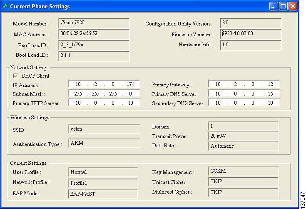The height and width of the screenshot is (209, 306).
Task: Toggle the DHCP Client checkbox
Action: pyautogui.click(x=15, y=76)
